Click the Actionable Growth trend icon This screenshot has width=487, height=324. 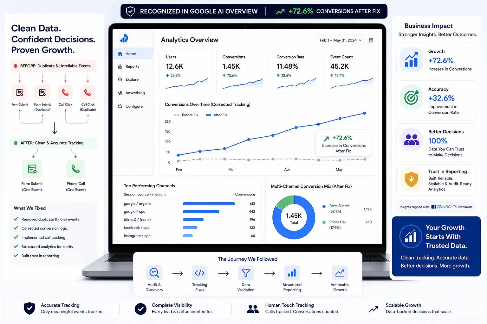point(340,273)
